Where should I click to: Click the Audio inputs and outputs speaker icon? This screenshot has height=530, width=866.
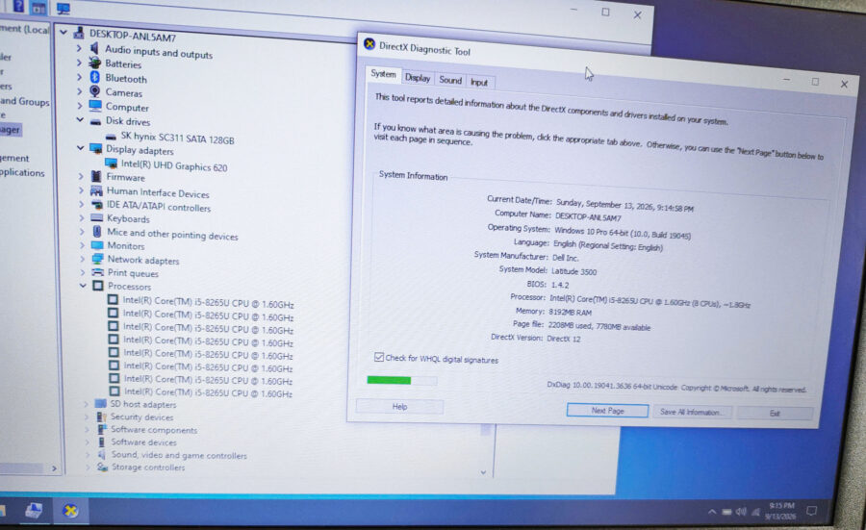[94, 49]
